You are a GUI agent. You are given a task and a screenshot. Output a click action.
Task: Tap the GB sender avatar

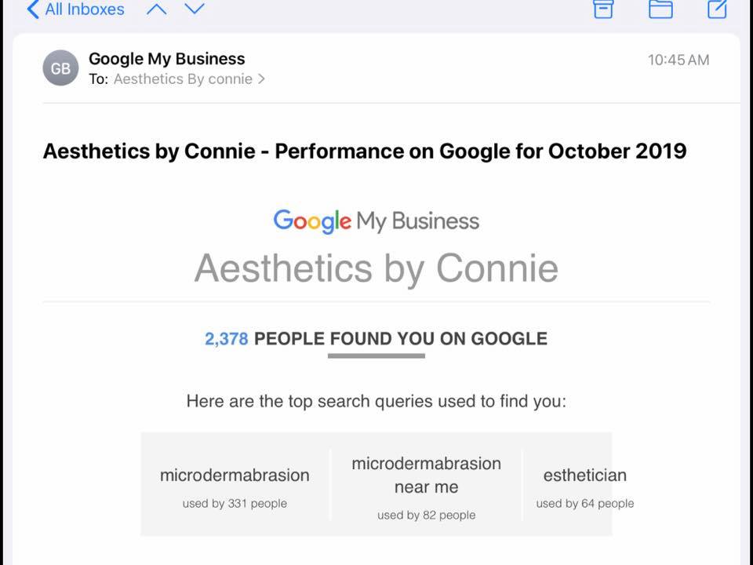(x=60, y=68)
